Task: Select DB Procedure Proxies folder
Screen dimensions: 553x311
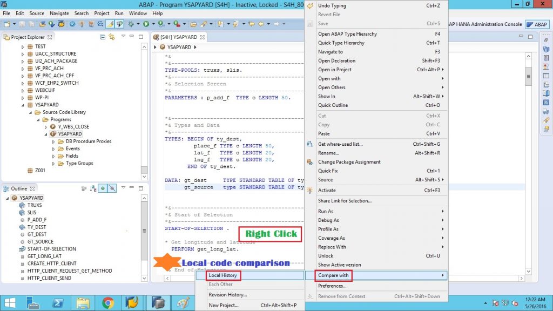Action: [x=89, y=141]
